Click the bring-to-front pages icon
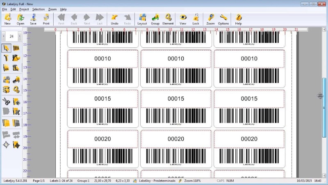Image resolution: width=328 pixels, height=185 pixels. [6, 123]
